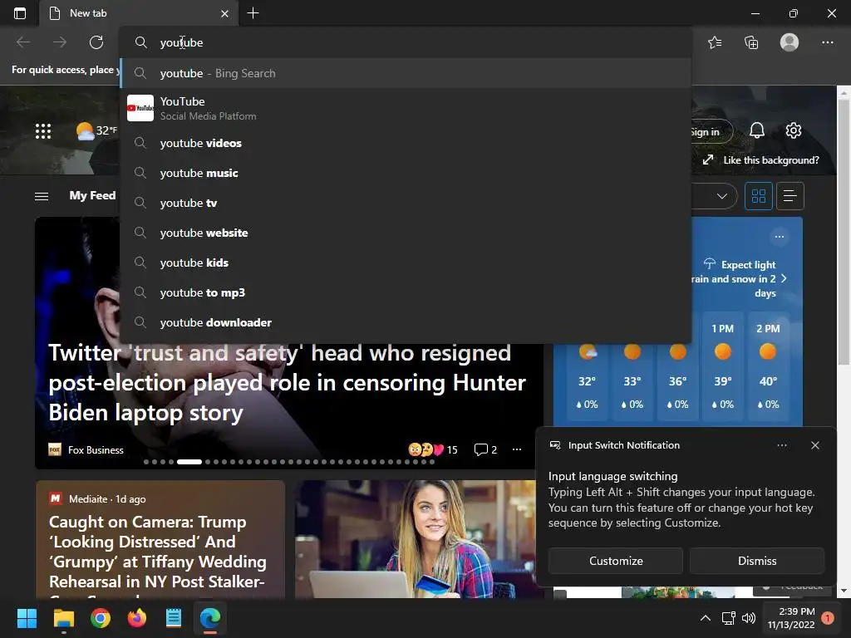Click the 2 PM hourly forecast
Image resolution: width=851 pixels, height=638 pixels.
pyautogui.click(x=768, y=366)
